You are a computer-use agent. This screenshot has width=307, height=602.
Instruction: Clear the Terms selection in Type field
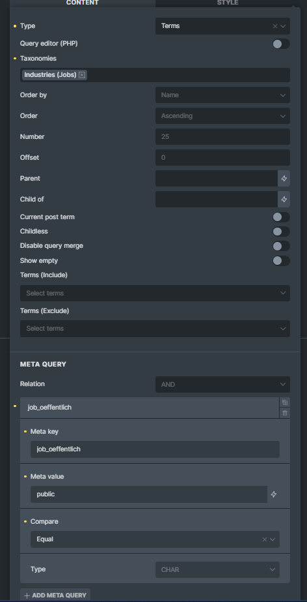[x=275, y=26]
